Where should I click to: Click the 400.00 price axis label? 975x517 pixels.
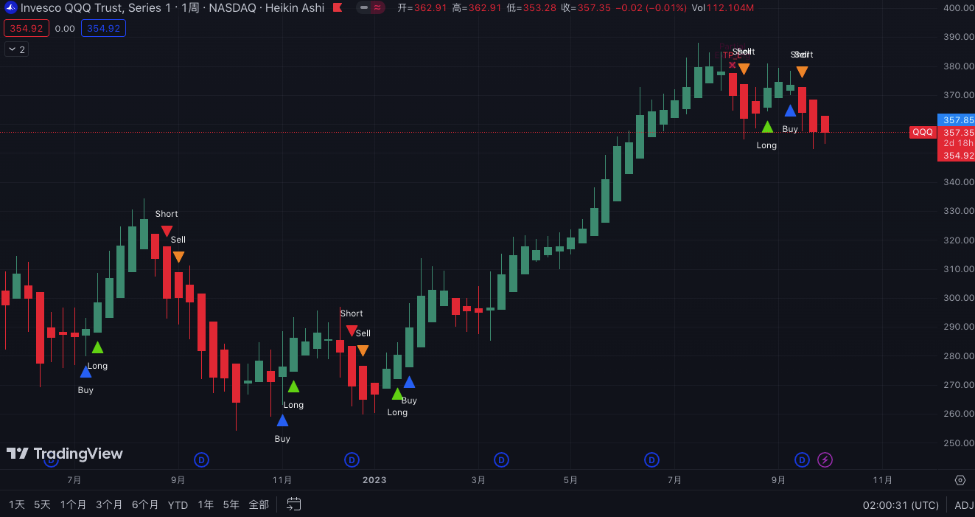click(958, 8)
